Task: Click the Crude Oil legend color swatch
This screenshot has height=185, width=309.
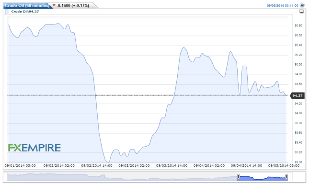Action: pos(7,12)
